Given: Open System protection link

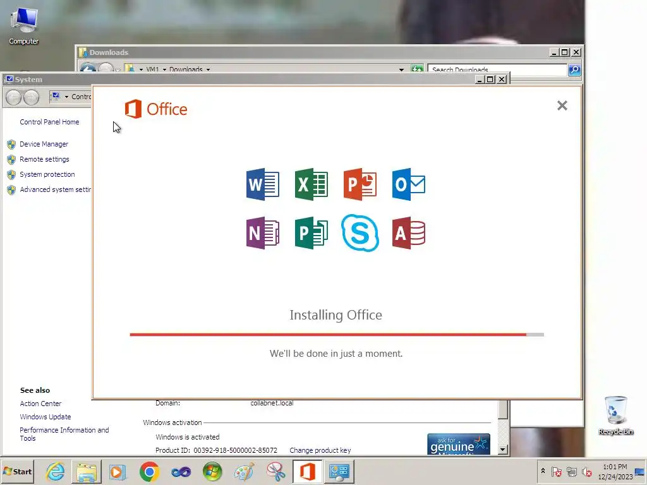Looking at the screenshot, I should [47, 174].
